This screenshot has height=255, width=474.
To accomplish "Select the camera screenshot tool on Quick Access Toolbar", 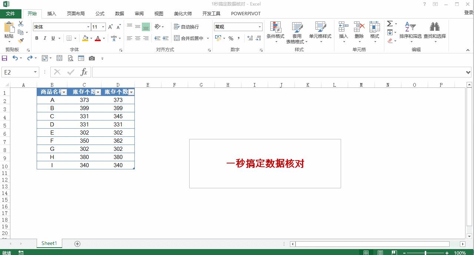I will [92, 58].
